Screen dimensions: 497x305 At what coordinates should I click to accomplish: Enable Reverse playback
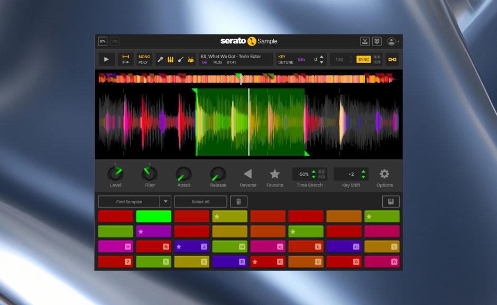pos(248,172)
